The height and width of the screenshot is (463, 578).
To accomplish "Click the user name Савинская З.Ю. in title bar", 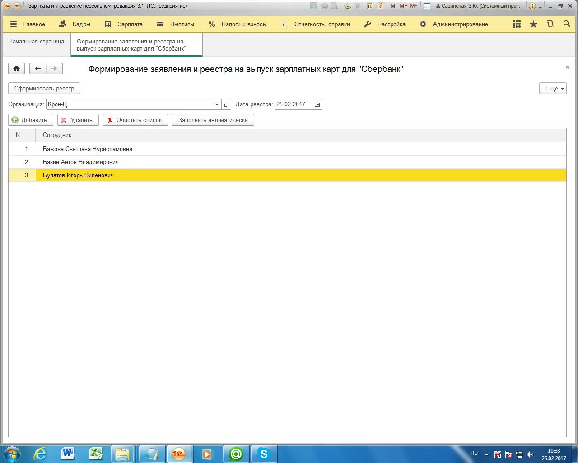I will coord(479,6).
